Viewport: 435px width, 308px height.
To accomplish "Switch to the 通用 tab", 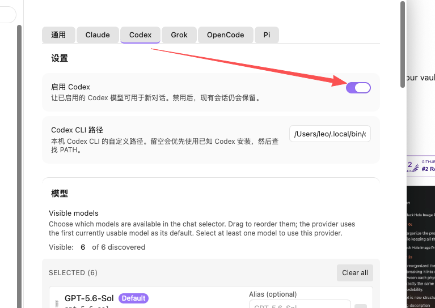I will pos(58,35).
